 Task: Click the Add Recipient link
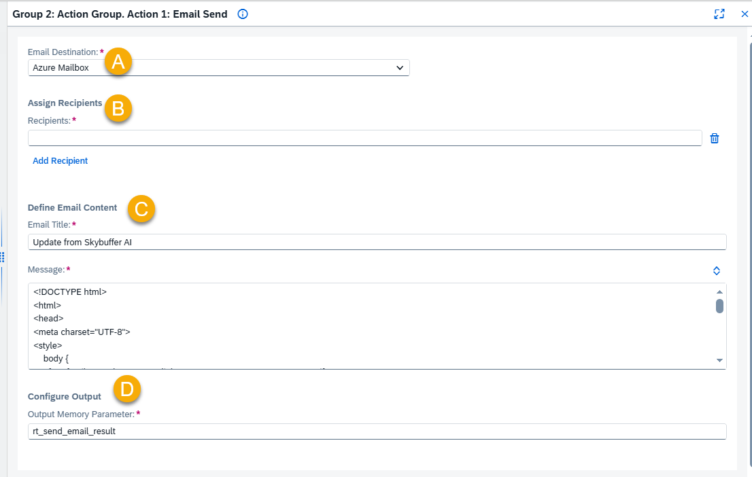tap(60, 160)
